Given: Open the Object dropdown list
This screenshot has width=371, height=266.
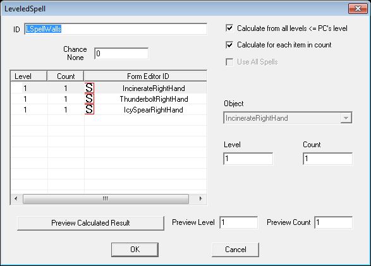Looking at the screenshot, I should point(346,118).
